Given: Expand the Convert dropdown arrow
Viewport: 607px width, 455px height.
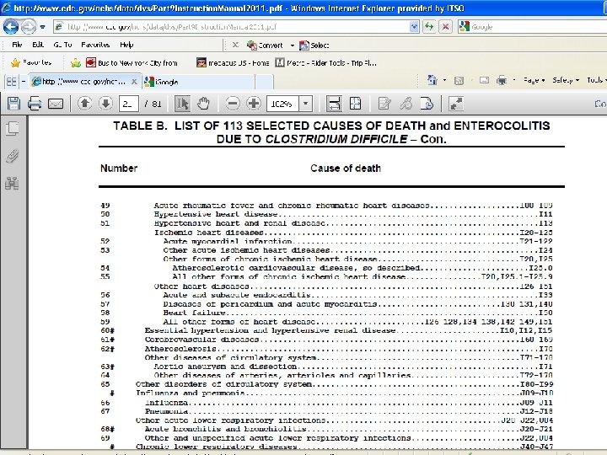Looking at the screenshot, I should coord(293,45).
